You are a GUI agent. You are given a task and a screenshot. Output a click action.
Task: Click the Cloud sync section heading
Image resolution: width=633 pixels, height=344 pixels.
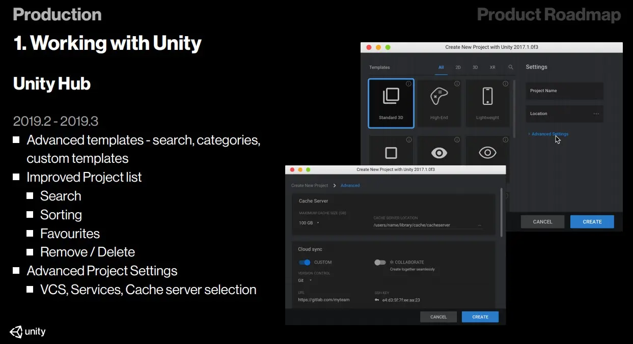(310, 249)
